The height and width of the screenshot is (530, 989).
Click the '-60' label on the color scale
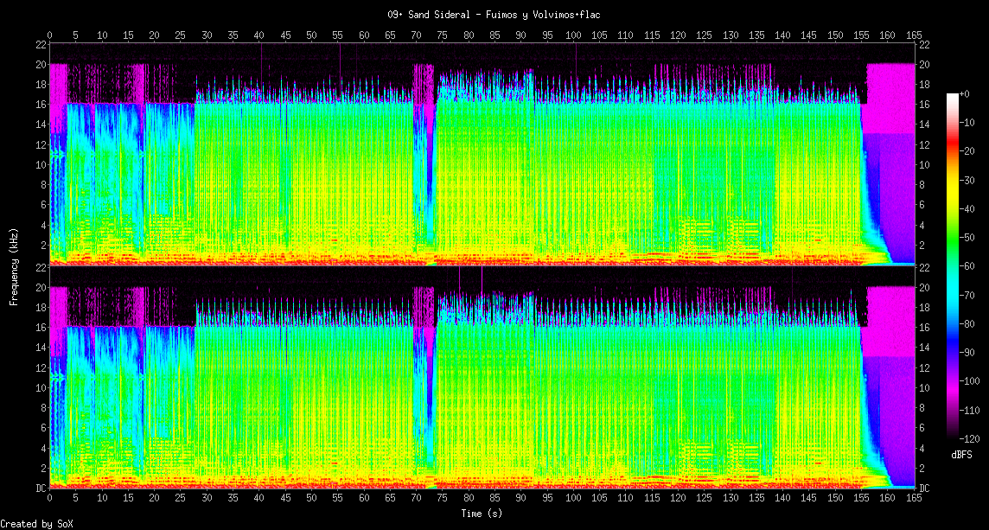coord(967,265)
